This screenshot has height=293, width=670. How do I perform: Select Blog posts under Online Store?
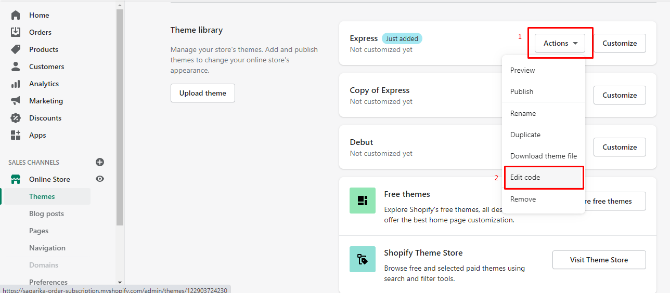tap(46, 214)
